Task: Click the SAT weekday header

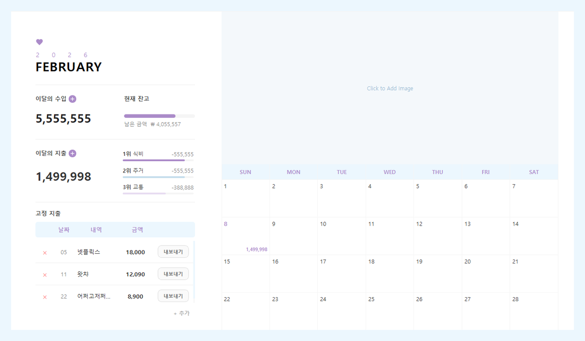Action: tap(534, 172)
